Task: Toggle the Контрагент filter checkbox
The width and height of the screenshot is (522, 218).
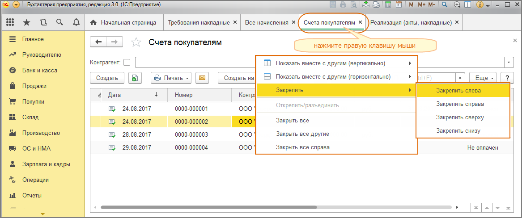Action: tap(127, 63)
